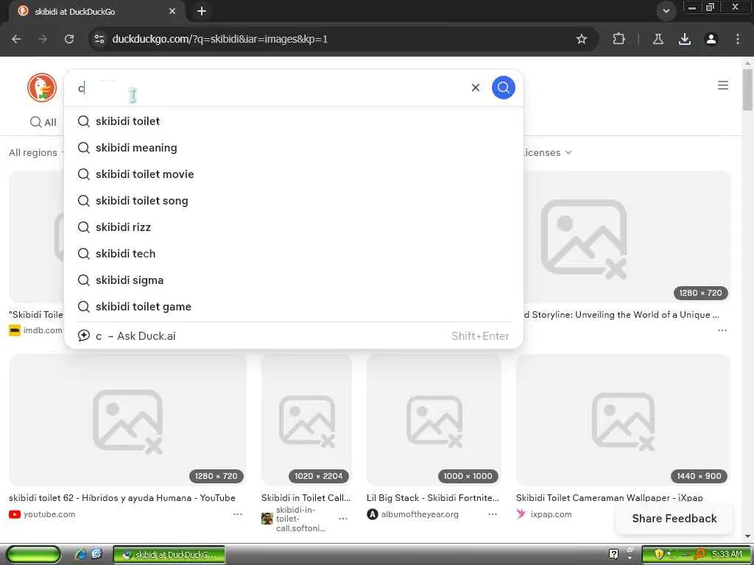This screenshot has width=754, height=565.
Task: Click the blue search magnifier button
Action: (x=503, y=88)
